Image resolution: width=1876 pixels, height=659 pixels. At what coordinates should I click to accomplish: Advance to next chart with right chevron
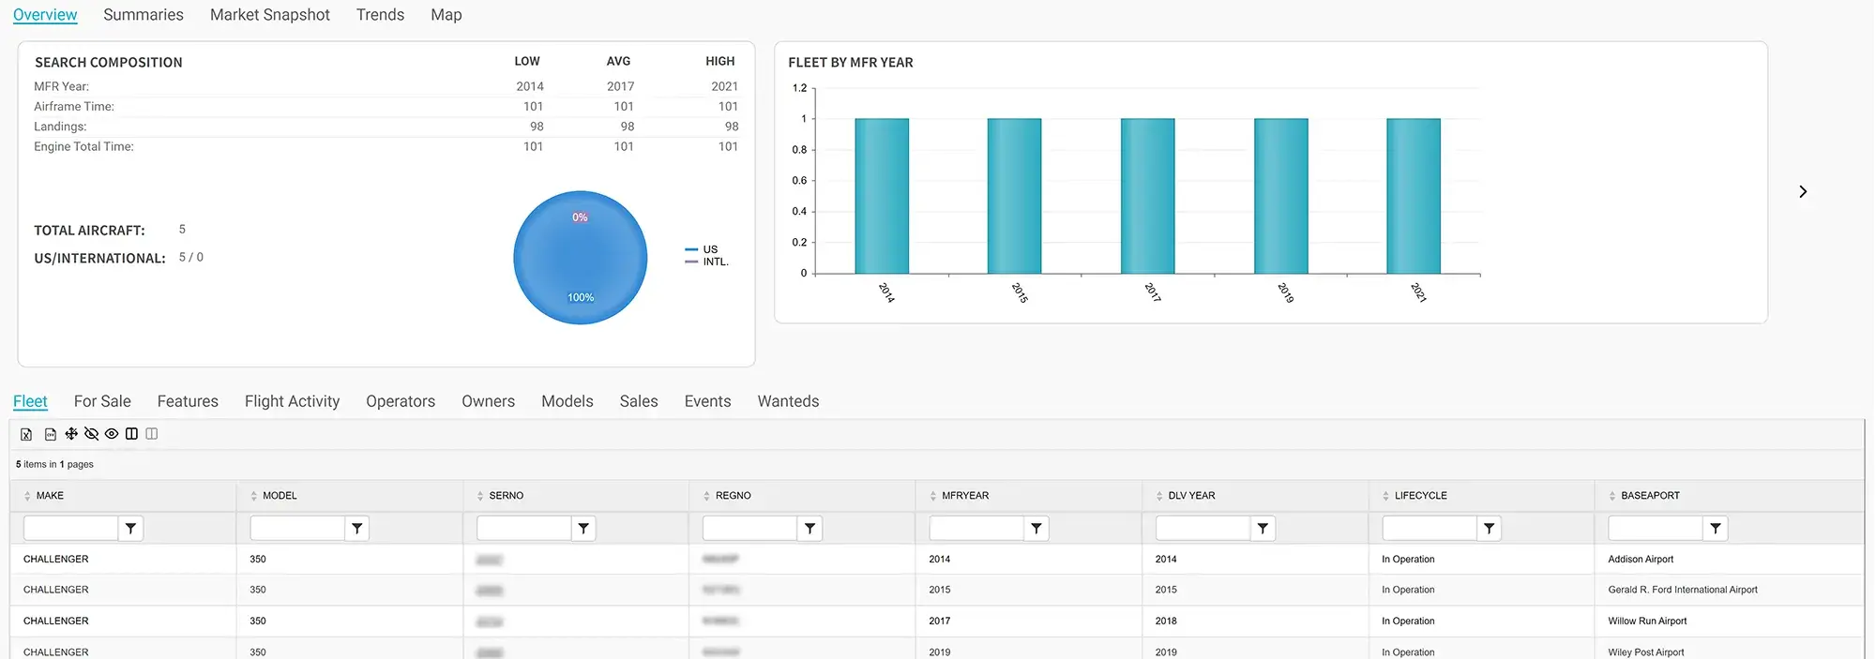pyautogui.click(x=1802, y=192)
